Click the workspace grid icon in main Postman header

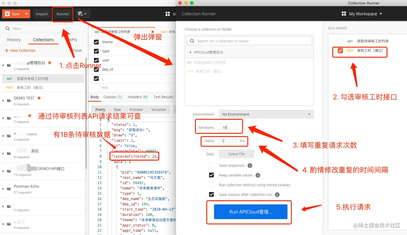[168, 14]
